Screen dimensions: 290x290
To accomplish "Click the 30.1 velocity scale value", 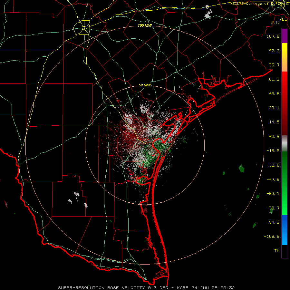I will click(274, 108).
